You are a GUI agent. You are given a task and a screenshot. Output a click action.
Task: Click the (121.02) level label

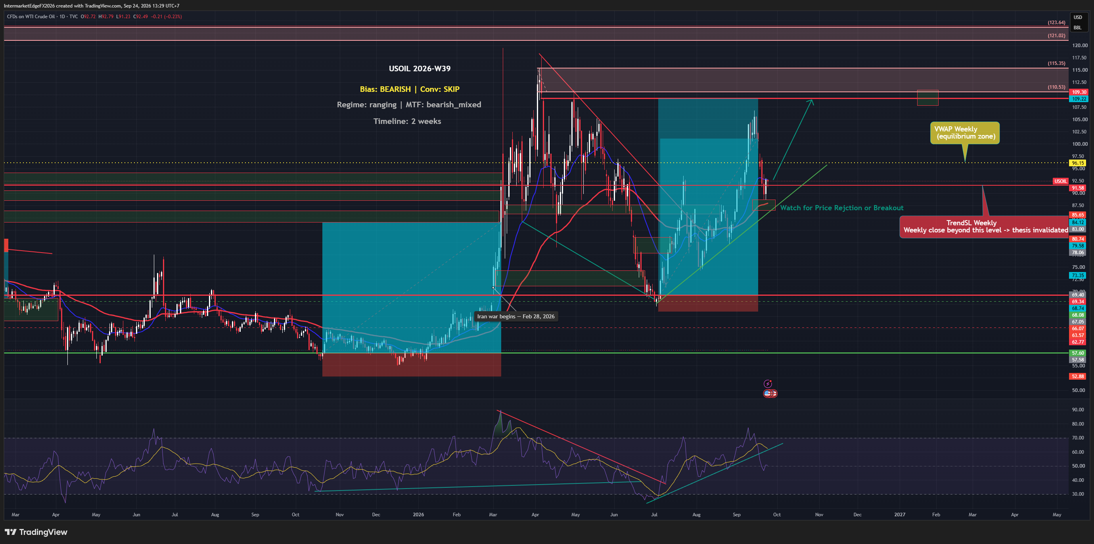1056,36
